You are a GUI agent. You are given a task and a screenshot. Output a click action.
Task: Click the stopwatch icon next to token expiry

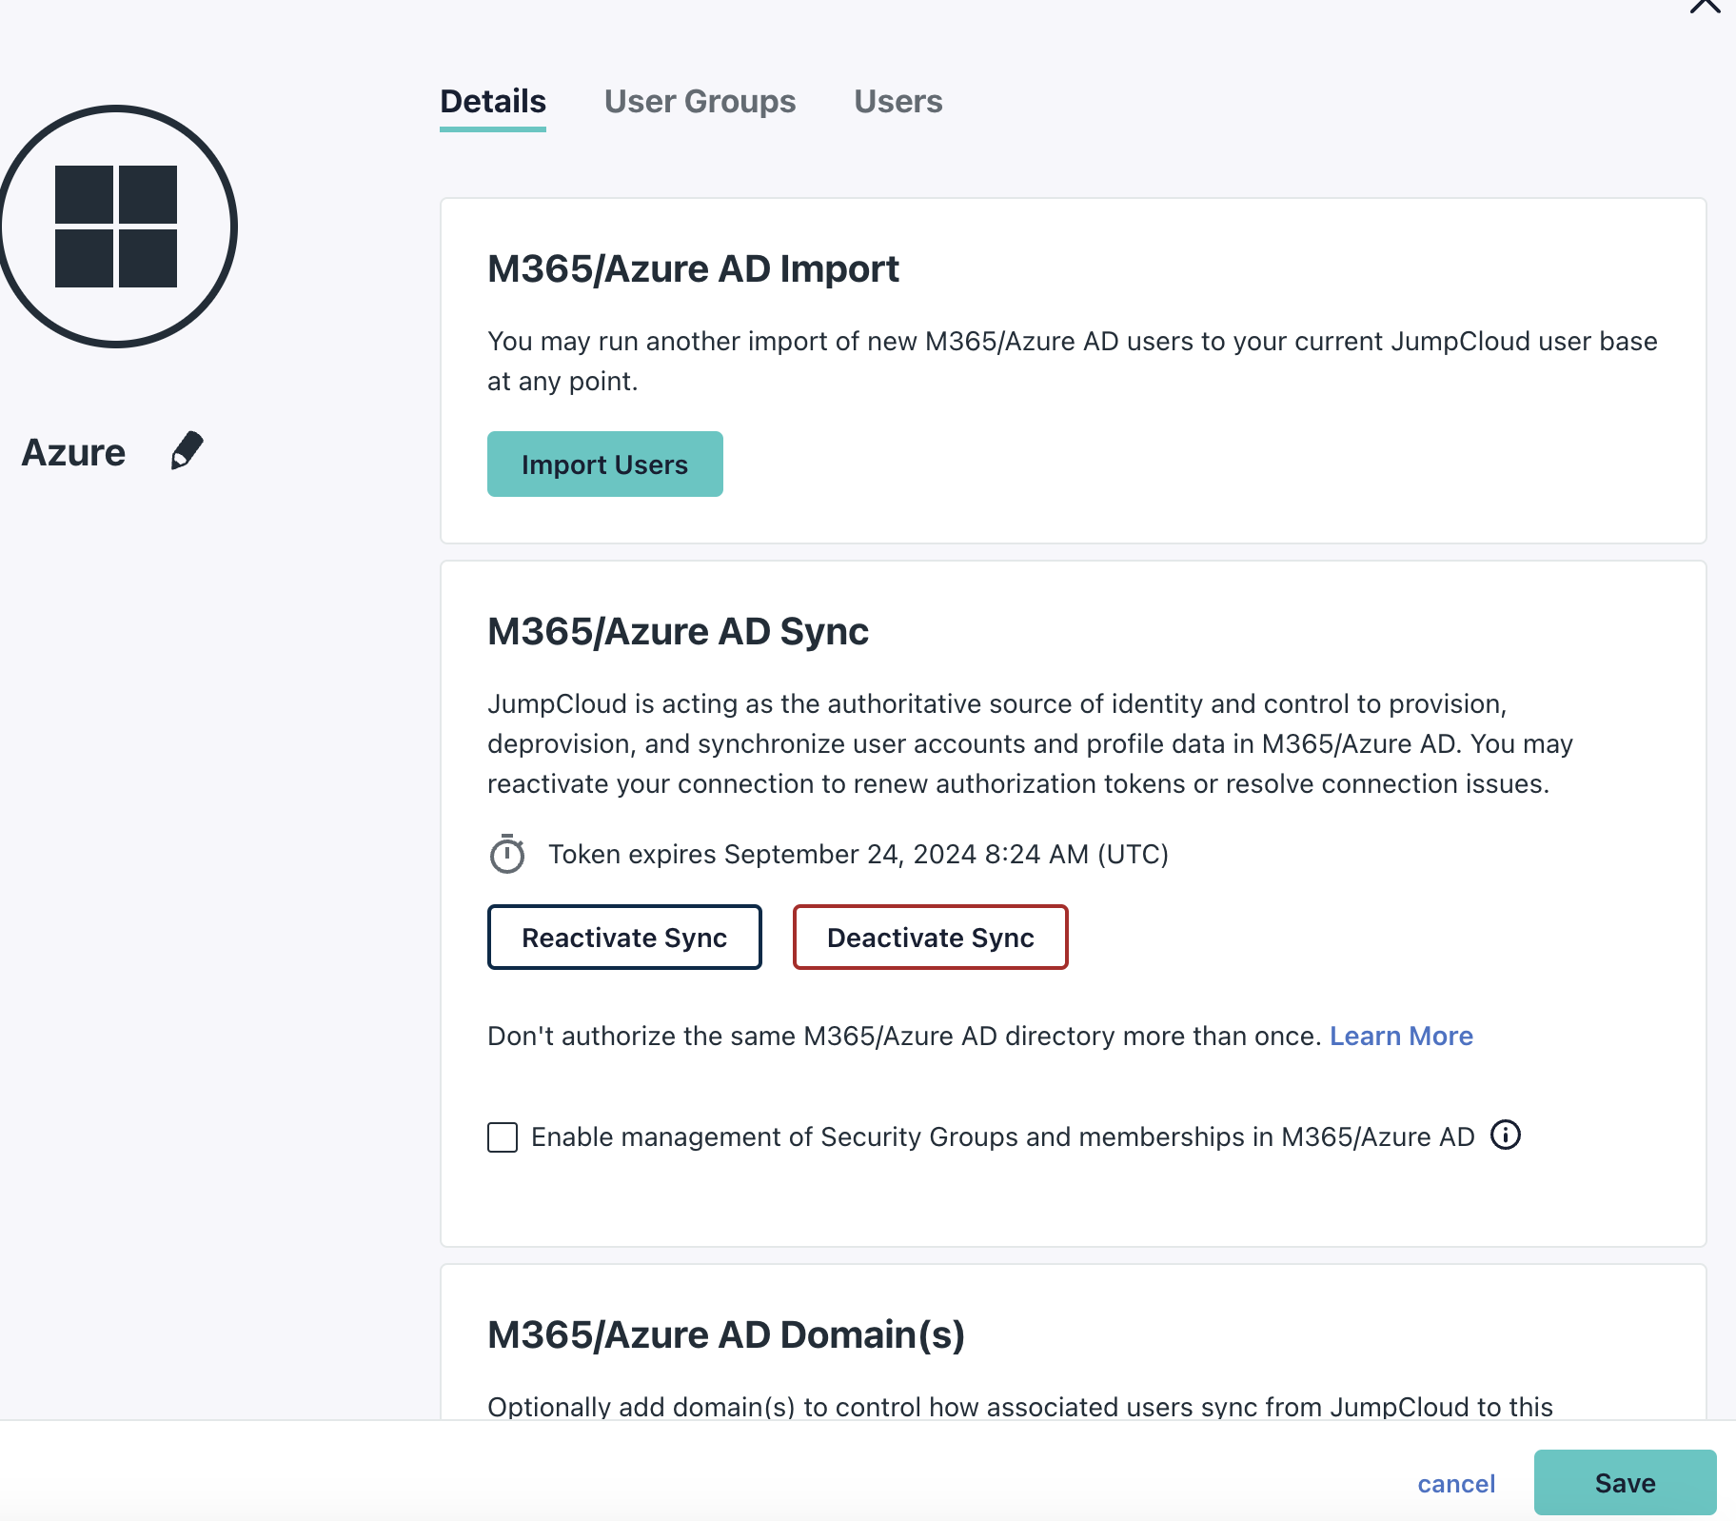pyautogui.click(x=507, y=854)
